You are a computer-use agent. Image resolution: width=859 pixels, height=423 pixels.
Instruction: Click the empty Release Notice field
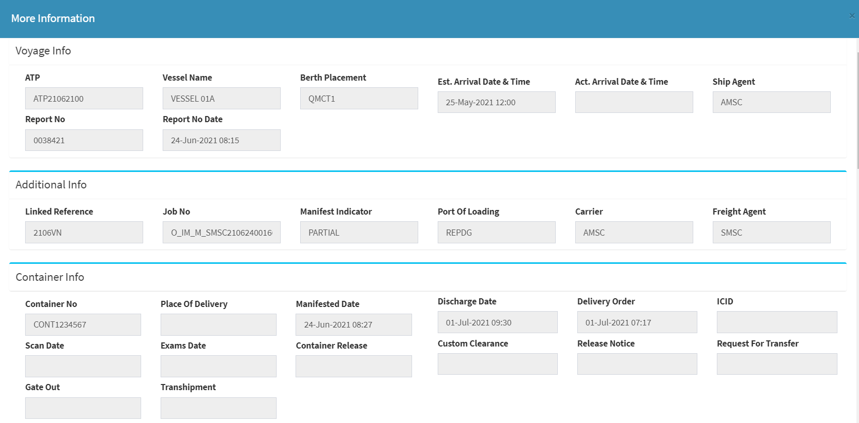(x=637, y=364)
